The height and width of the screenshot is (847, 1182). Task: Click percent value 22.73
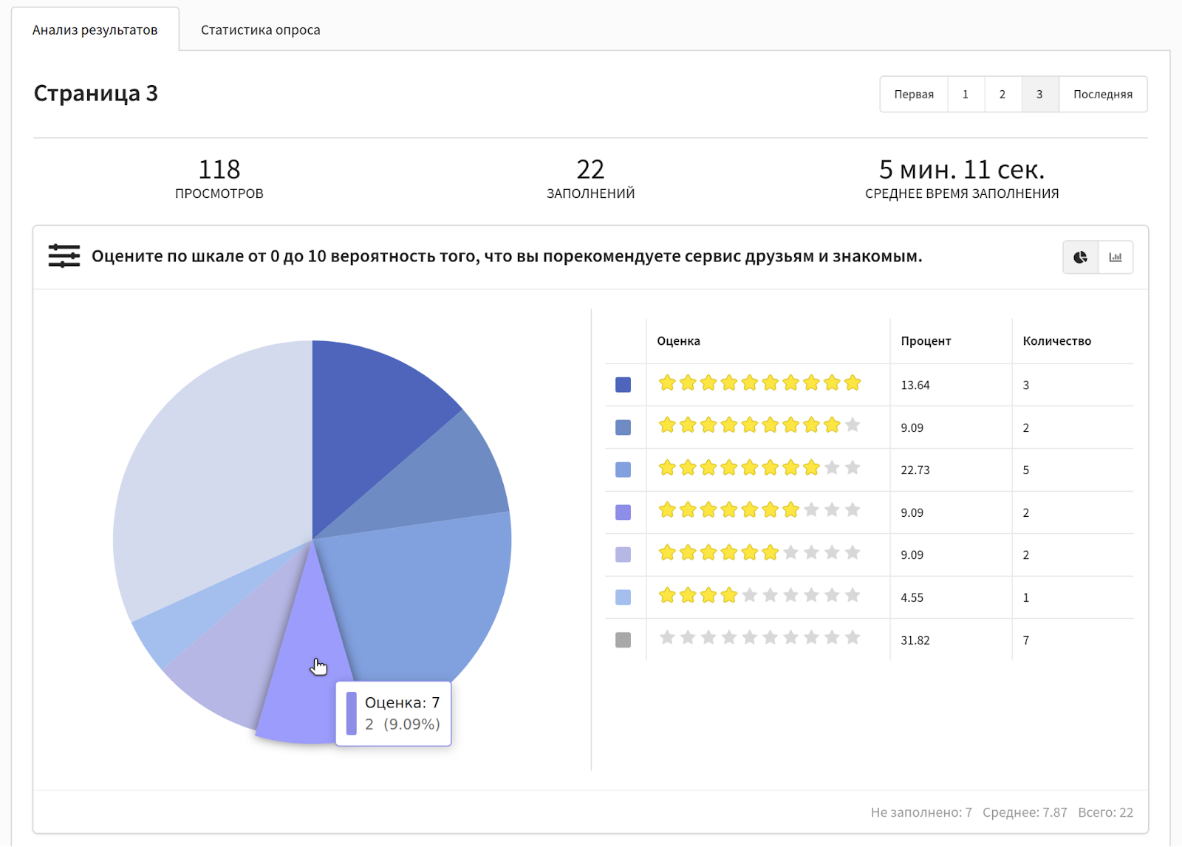click(x=915, y=470)
